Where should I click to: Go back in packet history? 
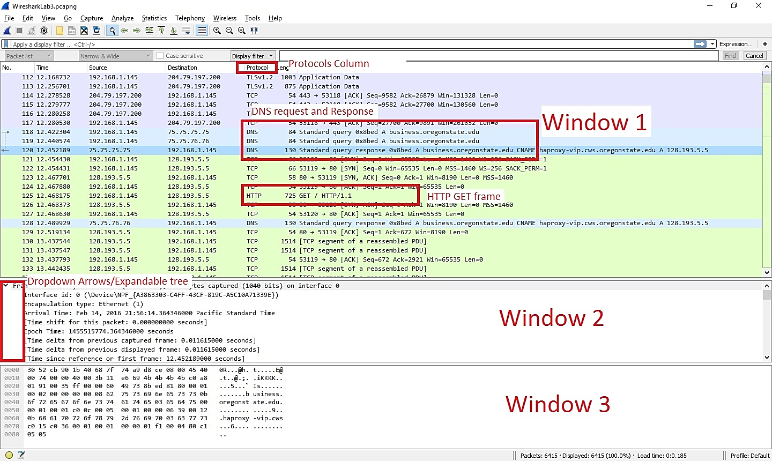point(124,31)
